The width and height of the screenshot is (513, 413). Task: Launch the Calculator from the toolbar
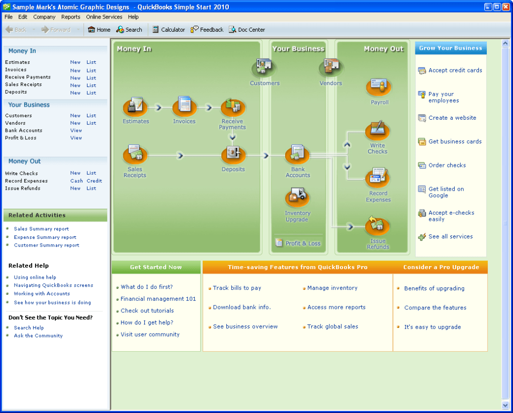pyautogui.click(x=168, y=29)
